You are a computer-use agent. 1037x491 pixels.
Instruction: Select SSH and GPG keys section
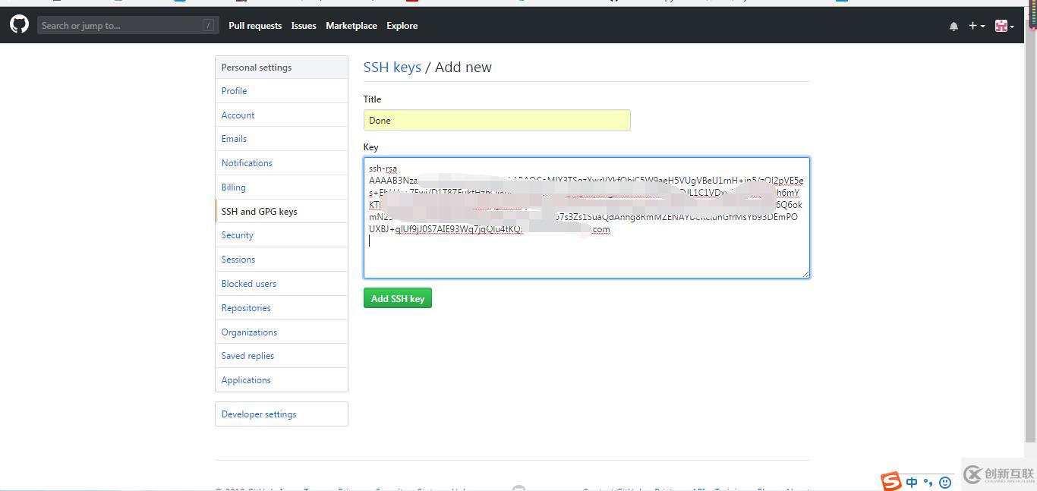pos(282,212)
